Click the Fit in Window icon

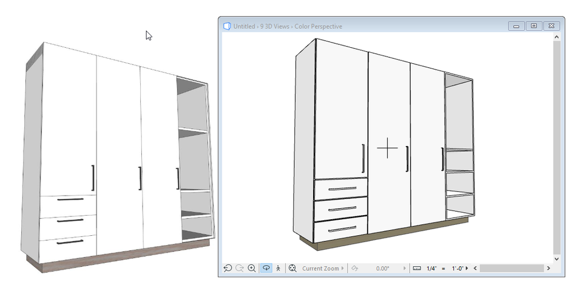[292, 268]
